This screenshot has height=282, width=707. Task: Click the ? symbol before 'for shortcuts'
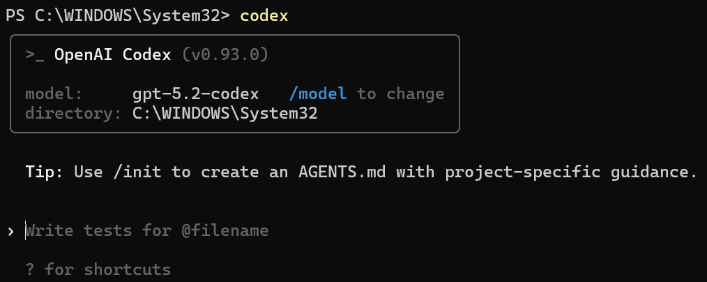tap(29, 269)
